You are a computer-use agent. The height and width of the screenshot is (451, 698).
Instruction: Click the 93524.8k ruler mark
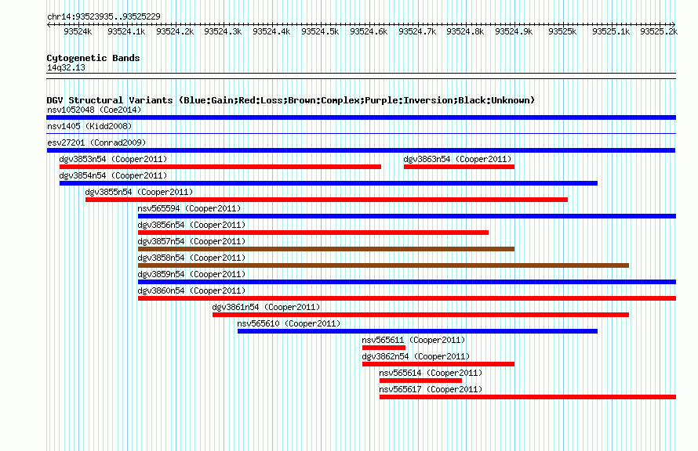click(465, 31)
